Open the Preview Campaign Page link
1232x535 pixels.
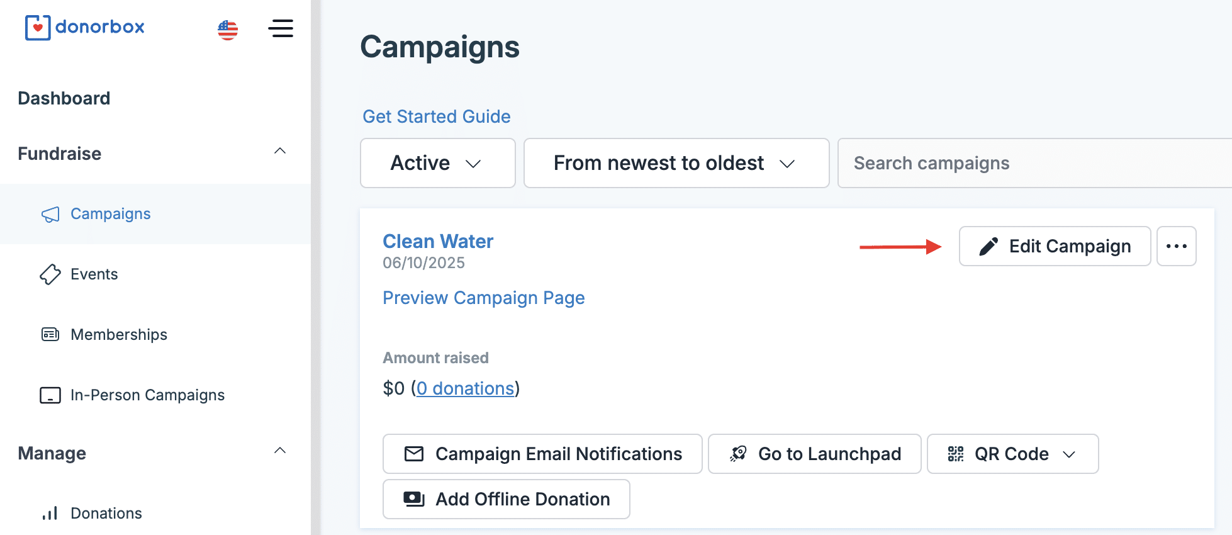483,298
